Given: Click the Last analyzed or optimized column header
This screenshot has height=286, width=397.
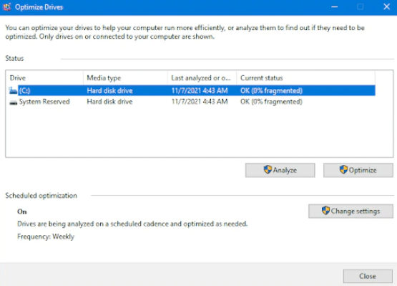Looking at the screenshot, I should tap(202, 78).
